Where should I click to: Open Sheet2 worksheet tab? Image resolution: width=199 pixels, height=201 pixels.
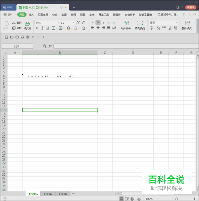pyautogui.click(x=48, y=194)
